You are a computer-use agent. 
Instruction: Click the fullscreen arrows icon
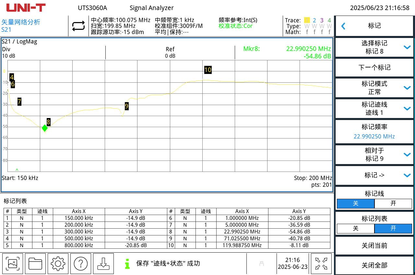coord(321,264)
